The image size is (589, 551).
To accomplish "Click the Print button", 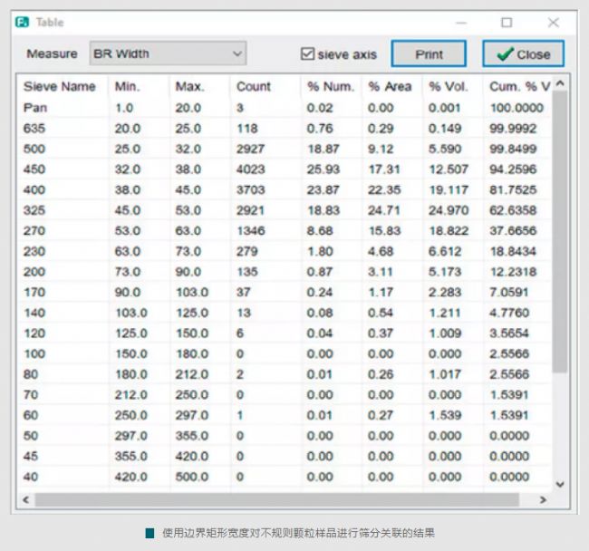I will (429, 54).
